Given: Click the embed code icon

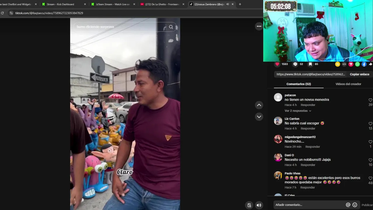Looking at the screenshot, I should click(344, 64).
